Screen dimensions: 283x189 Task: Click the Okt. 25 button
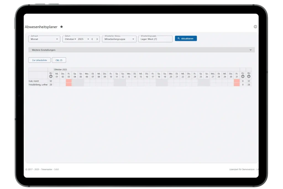[59, 60]
